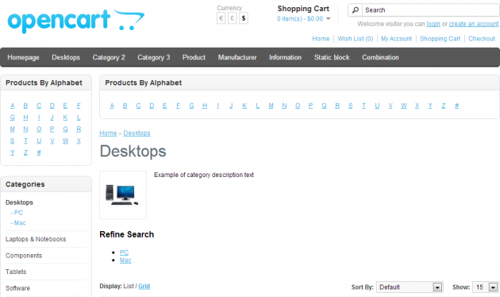Click letter P in main alphabet row
The height and width of the screenshot is (297, 500).
[310, 106]
